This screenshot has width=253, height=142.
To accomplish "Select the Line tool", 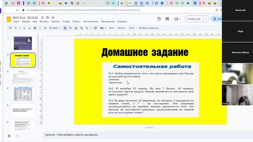I will click(87, 28).
